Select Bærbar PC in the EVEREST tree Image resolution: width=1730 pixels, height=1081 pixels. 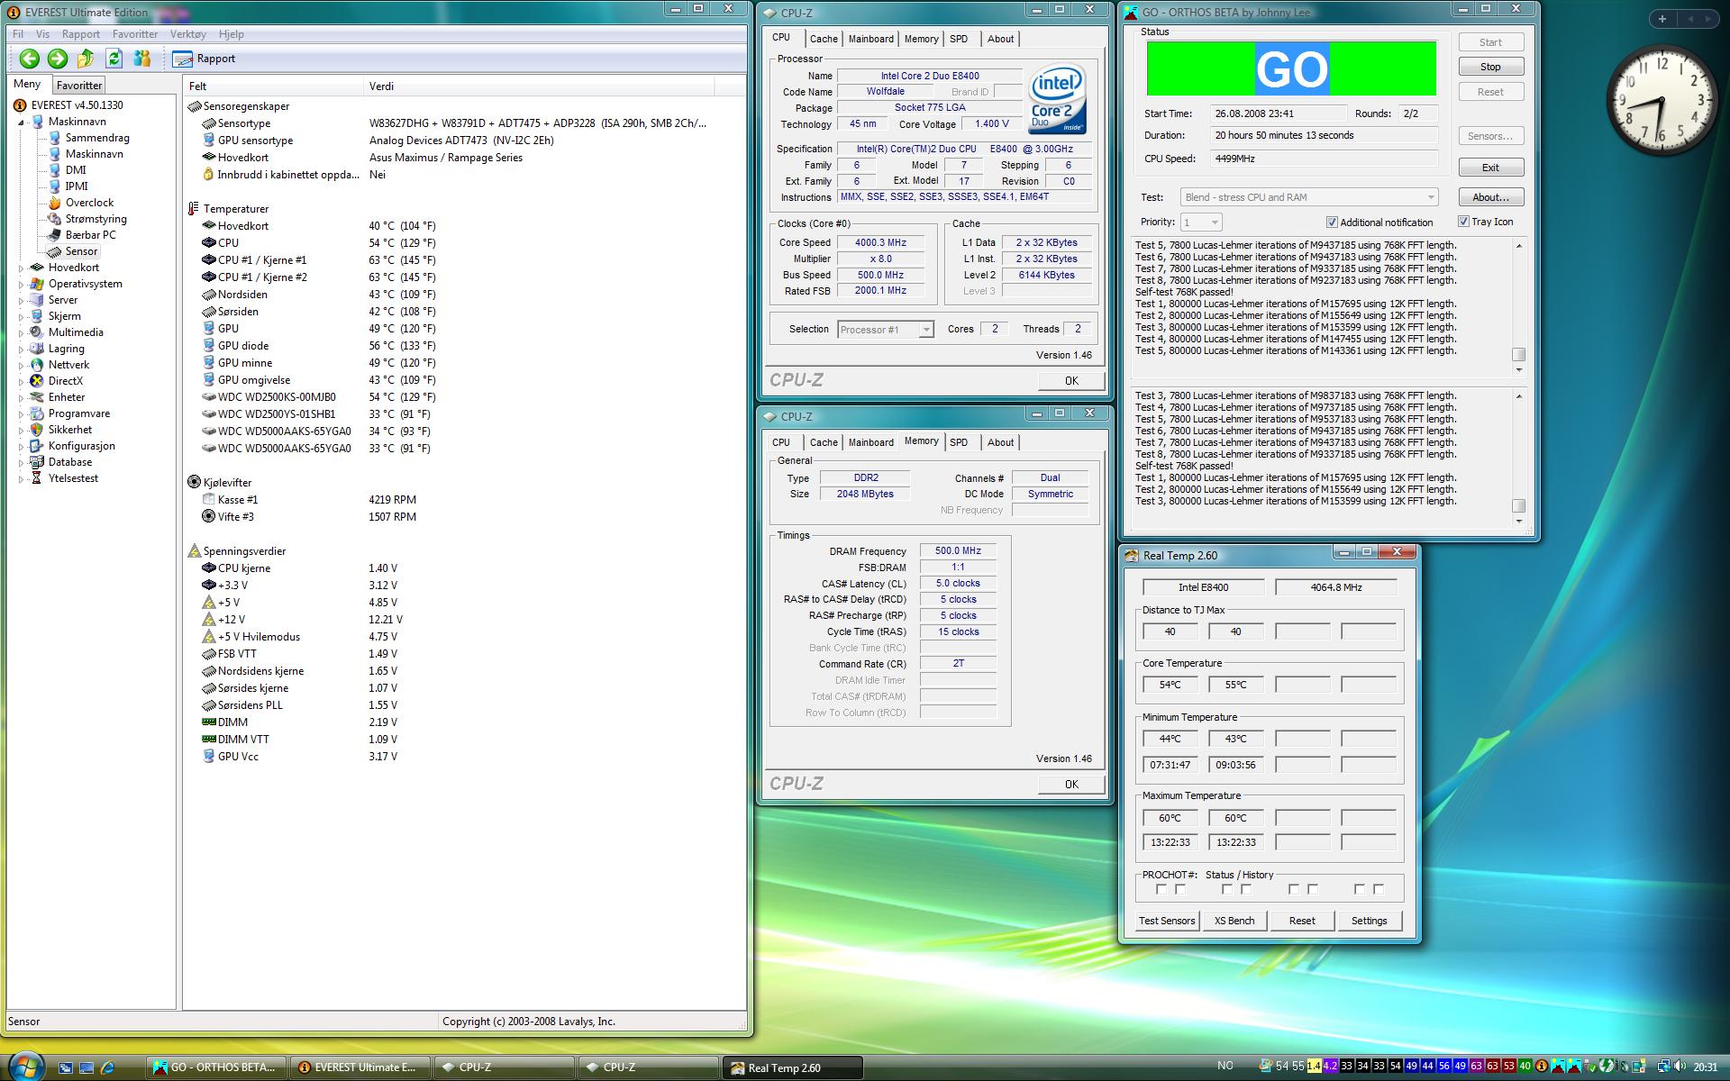(x=90, y=235)
